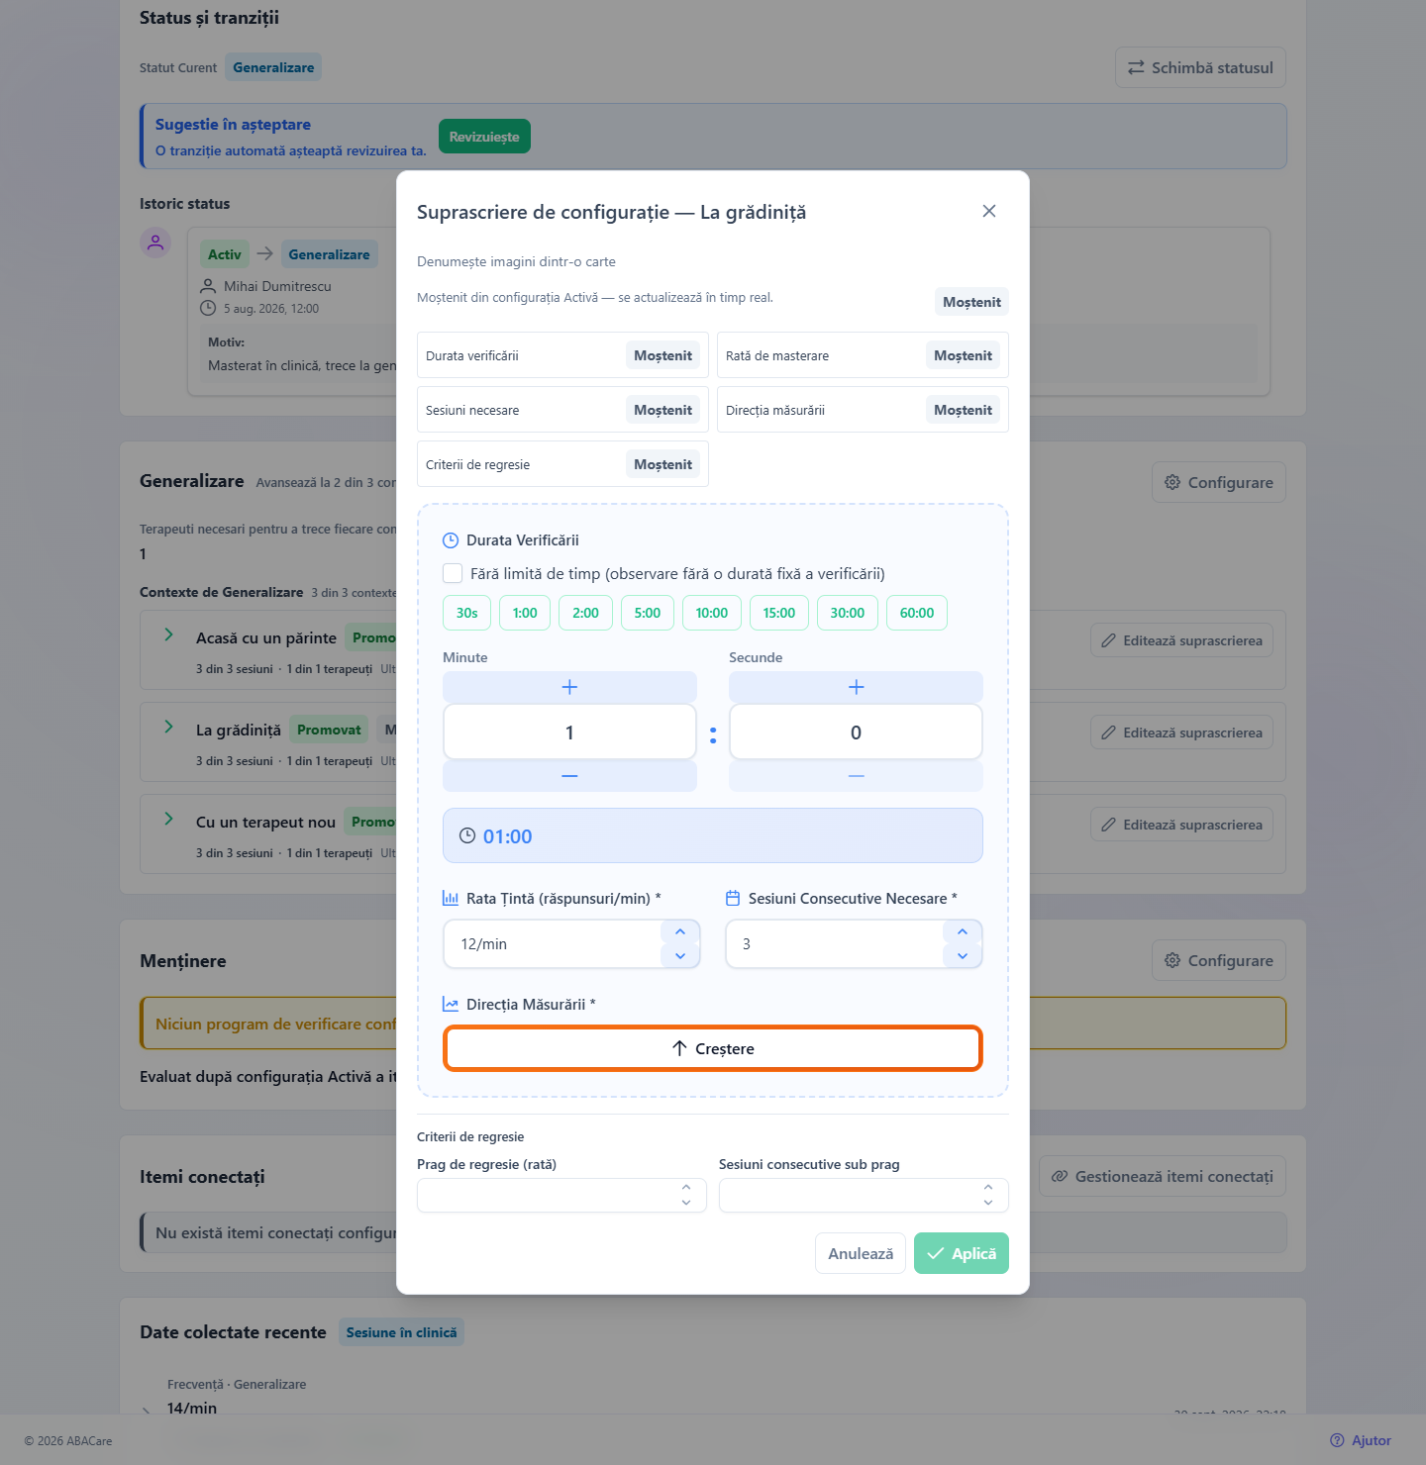Expand the Acasă cu un părinte context
The width and height of the screenshot is (1426, 1465).
[168, 635]
